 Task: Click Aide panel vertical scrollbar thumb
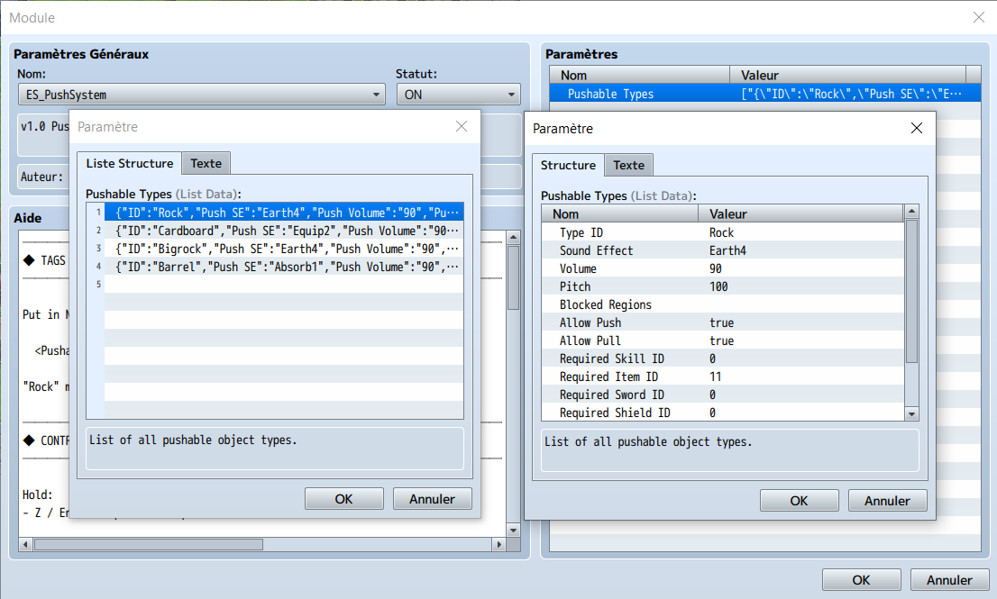point(513,277)
